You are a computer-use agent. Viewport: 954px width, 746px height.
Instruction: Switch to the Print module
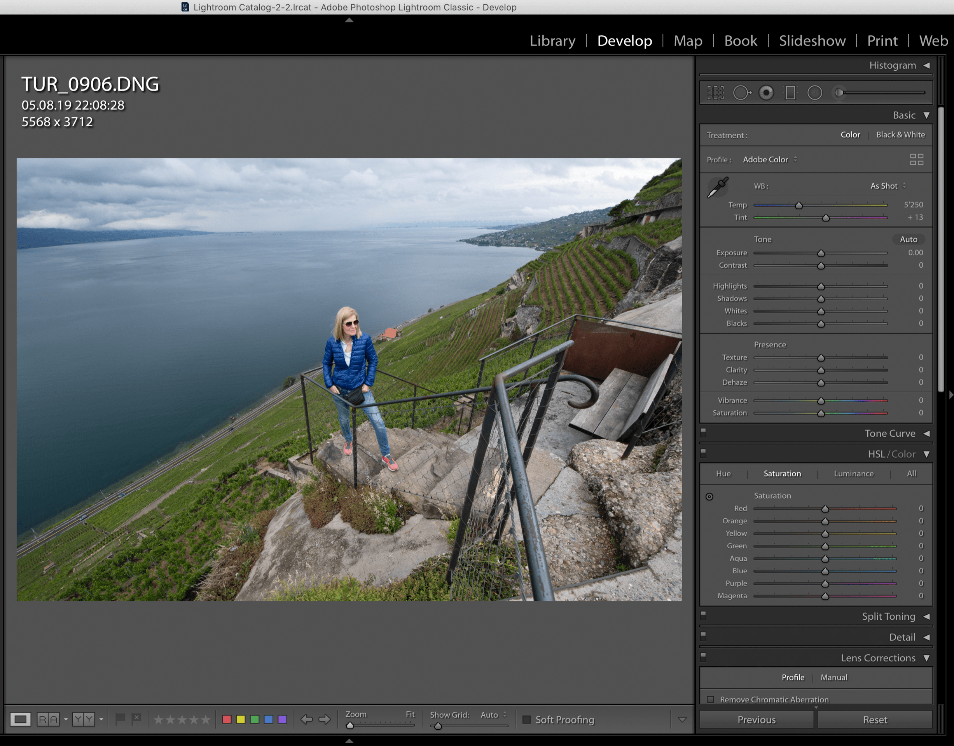tap(882, 41)
